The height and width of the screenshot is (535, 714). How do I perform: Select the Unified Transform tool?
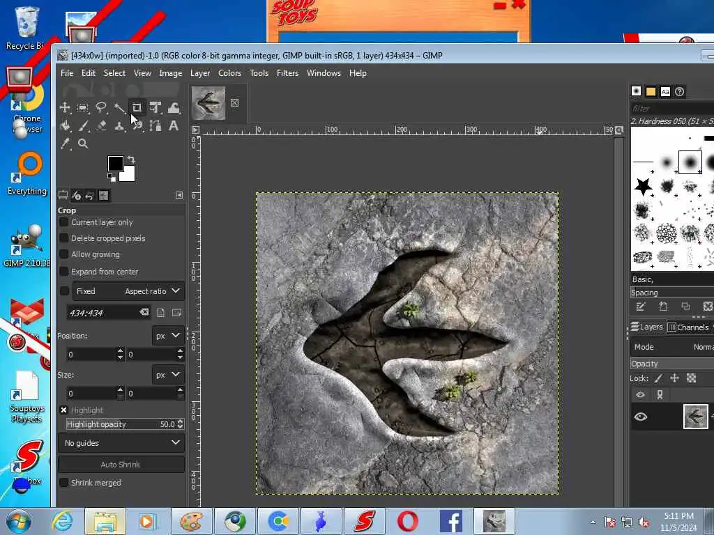155,108
